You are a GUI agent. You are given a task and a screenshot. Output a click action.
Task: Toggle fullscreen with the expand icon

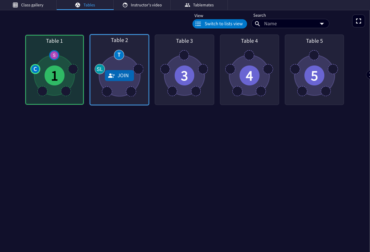point(359,21)
